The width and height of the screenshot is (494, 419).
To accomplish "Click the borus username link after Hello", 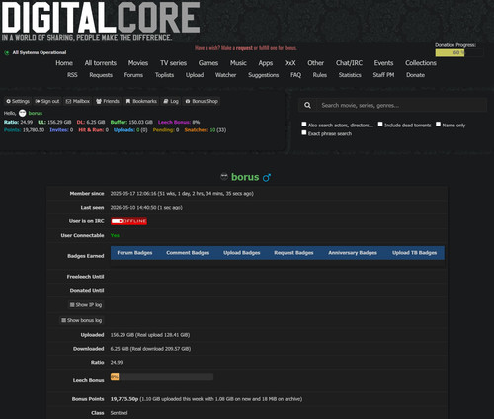I will (x=36, y=113).
